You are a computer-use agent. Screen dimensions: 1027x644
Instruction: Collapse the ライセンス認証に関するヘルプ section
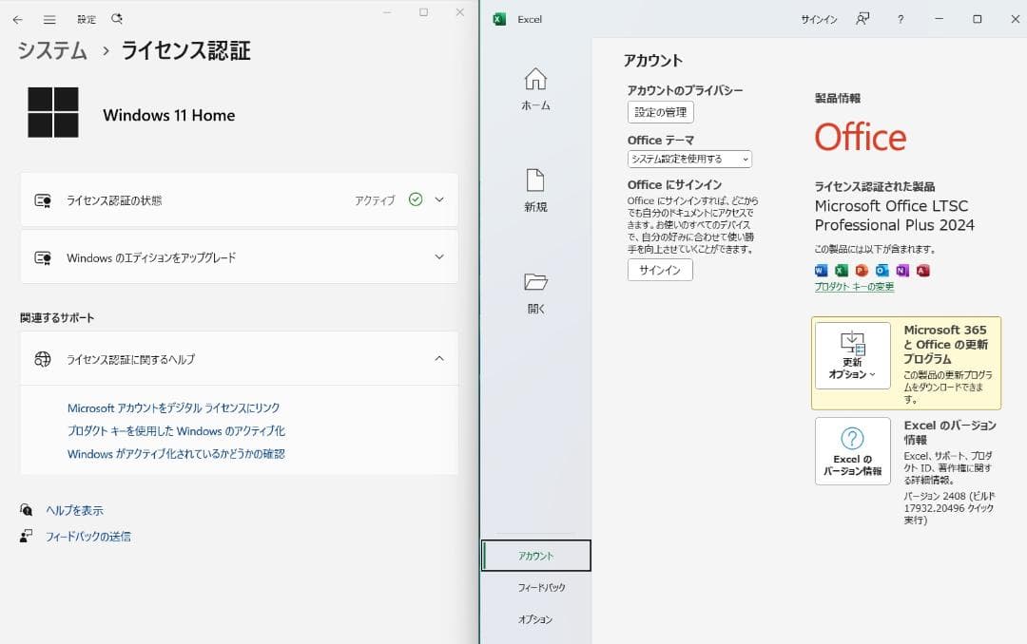(439, 359)
